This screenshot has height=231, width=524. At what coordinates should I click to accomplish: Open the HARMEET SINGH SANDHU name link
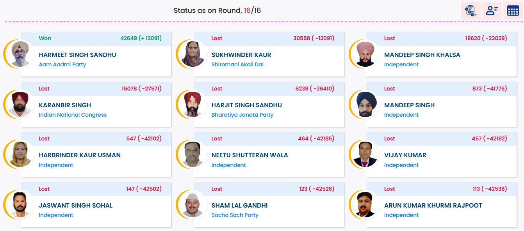77,55
